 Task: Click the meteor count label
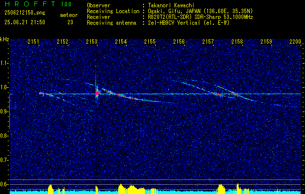click(69, 15)
